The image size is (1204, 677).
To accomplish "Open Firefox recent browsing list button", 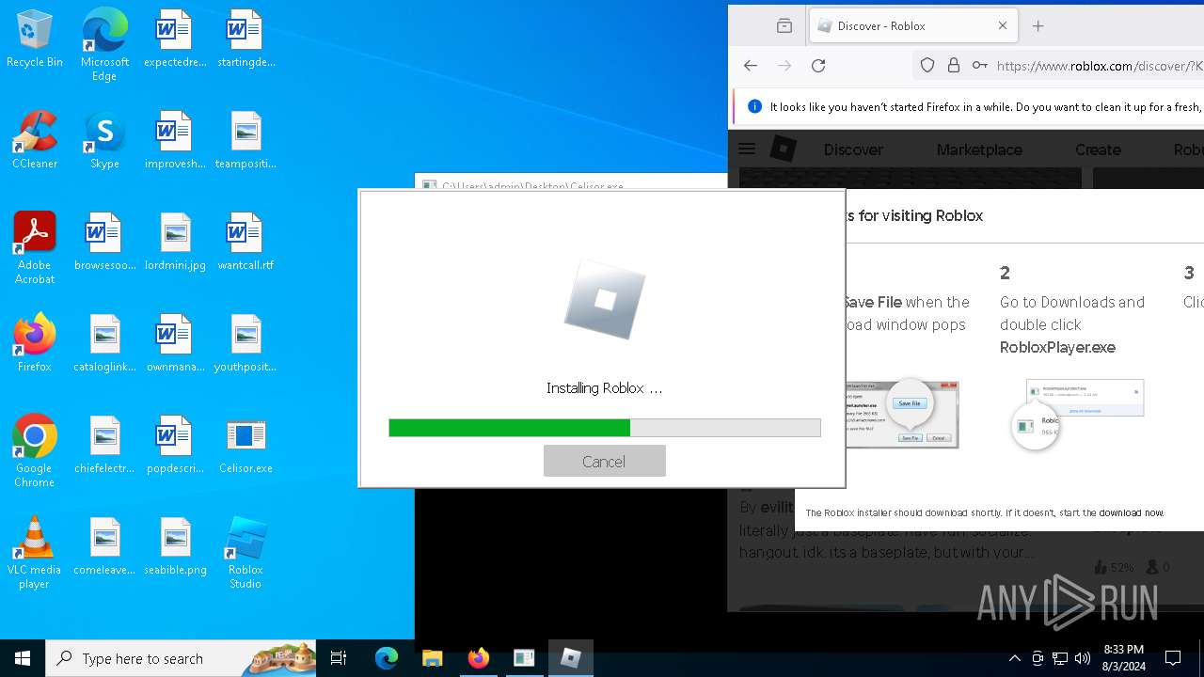I will click(784, 25).
